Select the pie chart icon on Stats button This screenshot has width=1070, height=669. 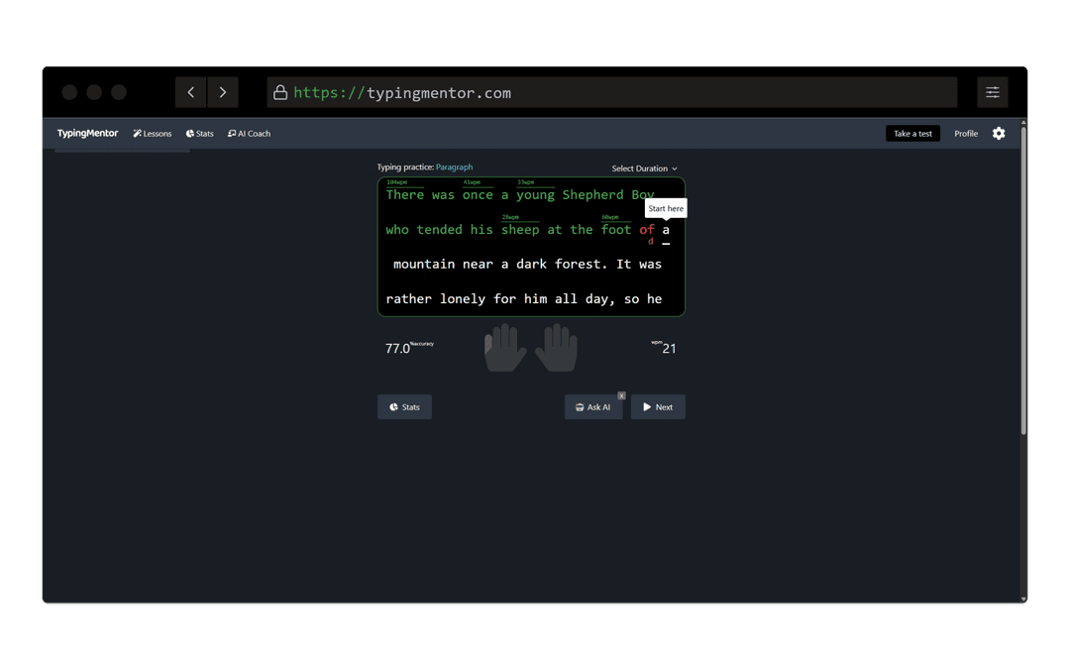click(392, 406)
